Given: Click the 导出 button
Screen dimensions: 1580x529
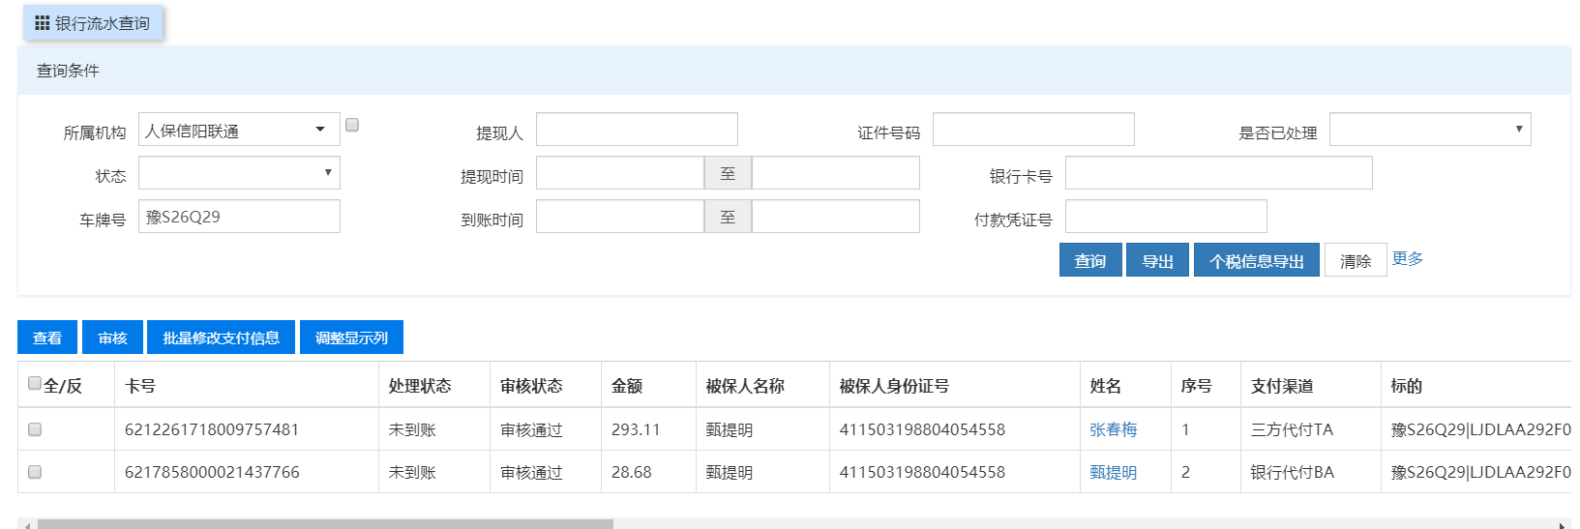Looking at the screenshot, I should [x=1157, y=260].
